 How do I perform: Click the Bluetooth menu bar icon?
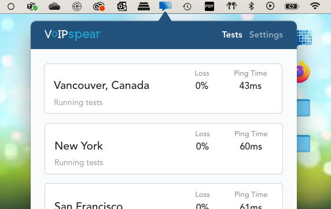click(251, 6)
